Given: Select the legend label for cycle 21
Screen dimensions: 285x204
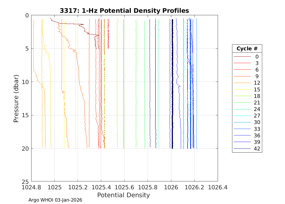Looking at the screenshot, I should (257, 103).
